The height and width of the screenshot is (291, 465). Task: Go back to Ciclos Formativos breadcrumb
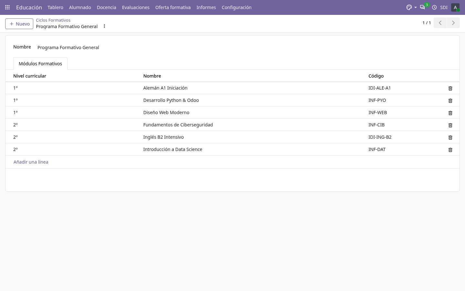(x=53, y=20)
